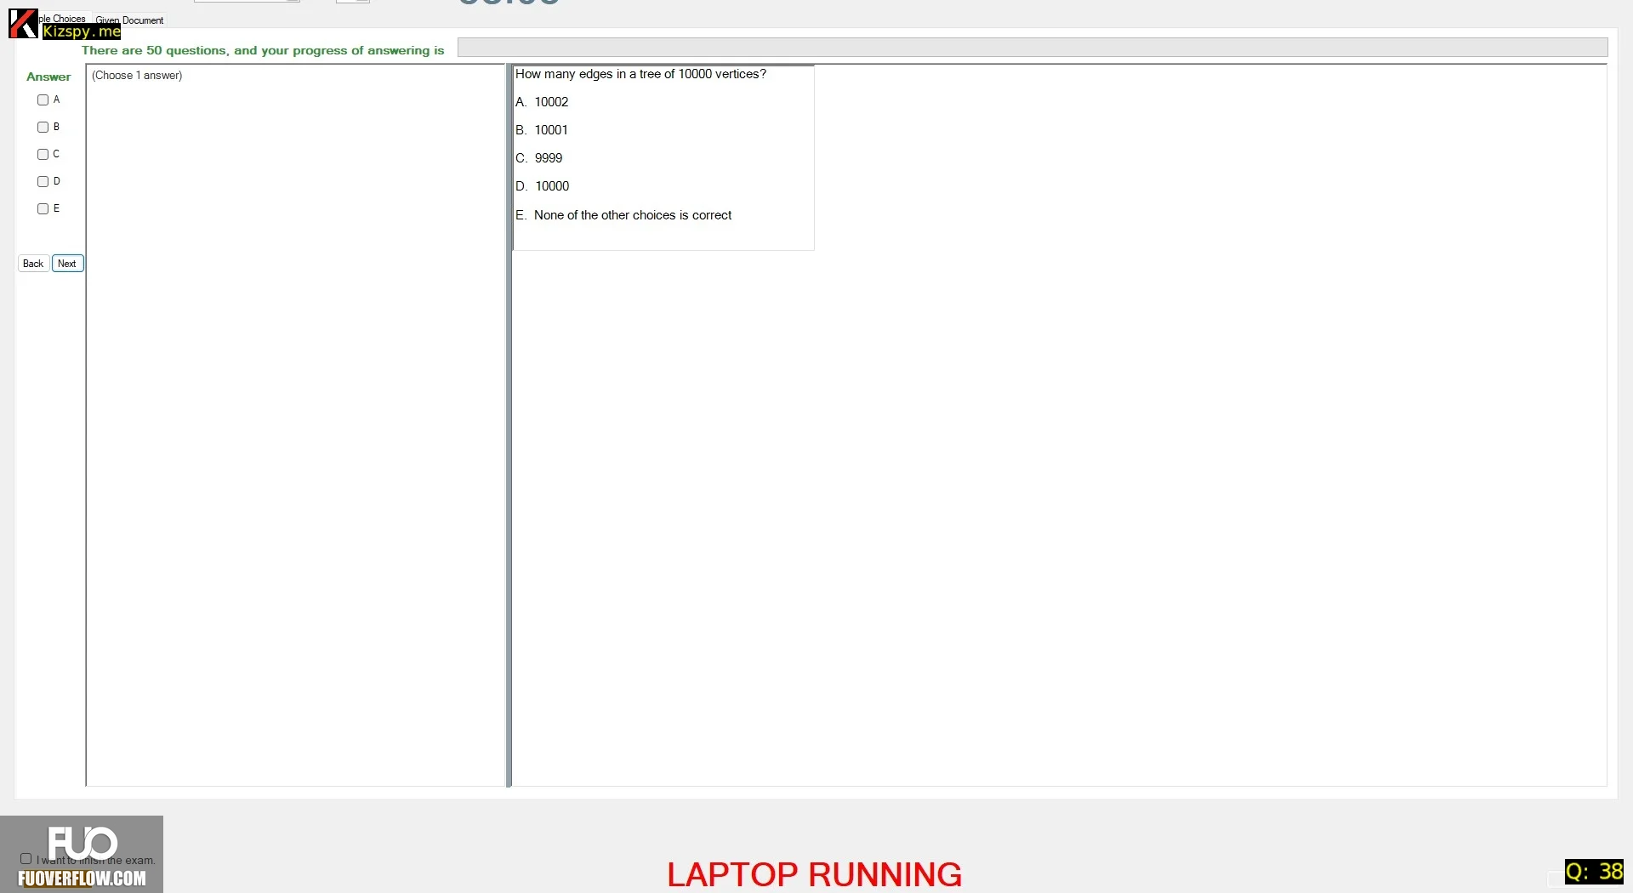Click the vertical splitter beside the question panel
This screenshot has width=1633, height=893.
(x=509, y=425)
